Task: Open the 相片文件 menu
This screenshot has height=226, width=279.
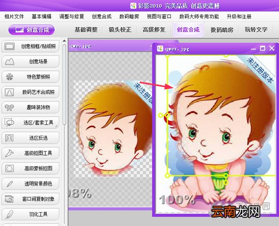Action: tap(14, 17)
